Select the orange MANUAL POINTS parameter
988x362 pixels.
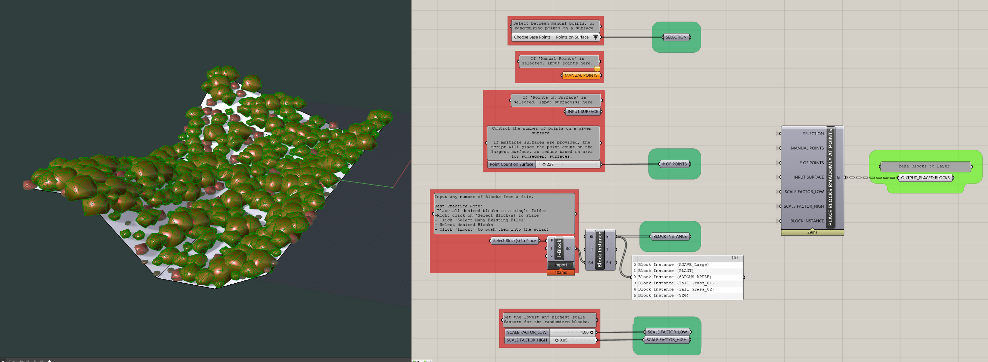[x=581, y=75]
